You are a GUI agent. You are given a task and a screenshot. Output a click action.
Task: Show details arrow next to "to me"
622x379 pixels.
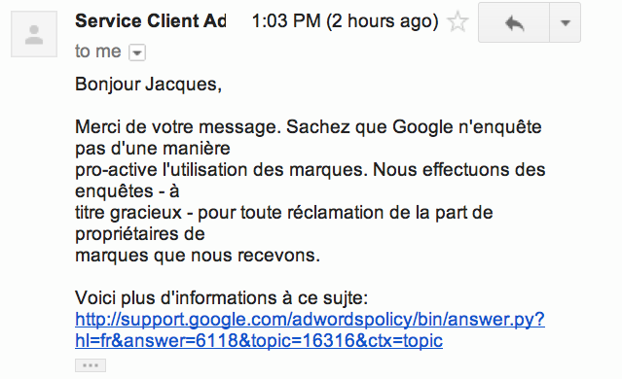[x=137, y=52]
